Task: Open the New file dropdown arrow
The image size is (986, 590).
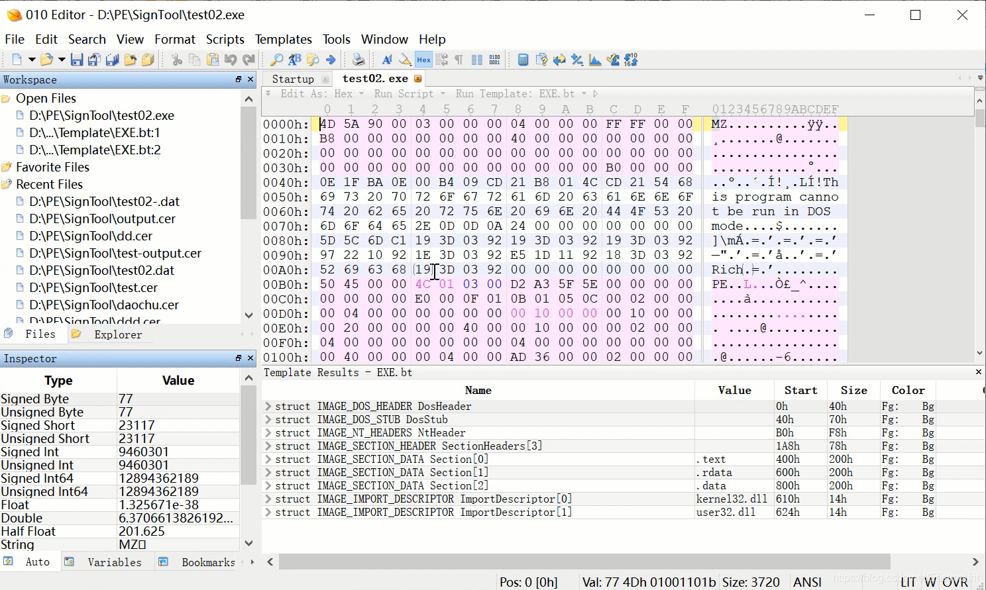Action: point(31,60)
